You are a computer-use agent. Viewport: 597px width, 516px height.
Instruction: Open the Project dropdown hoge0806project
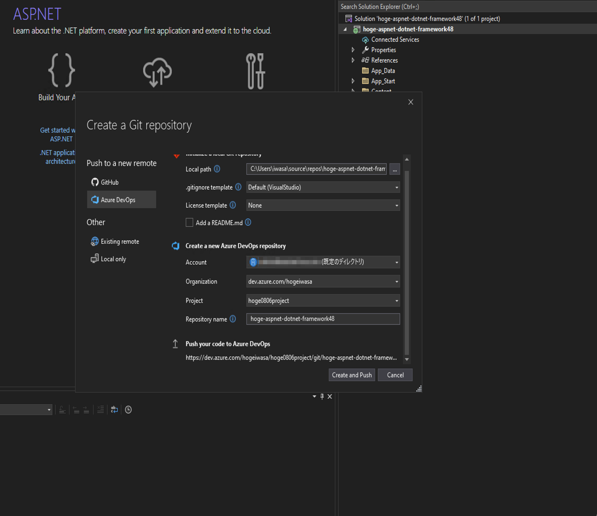323,300
